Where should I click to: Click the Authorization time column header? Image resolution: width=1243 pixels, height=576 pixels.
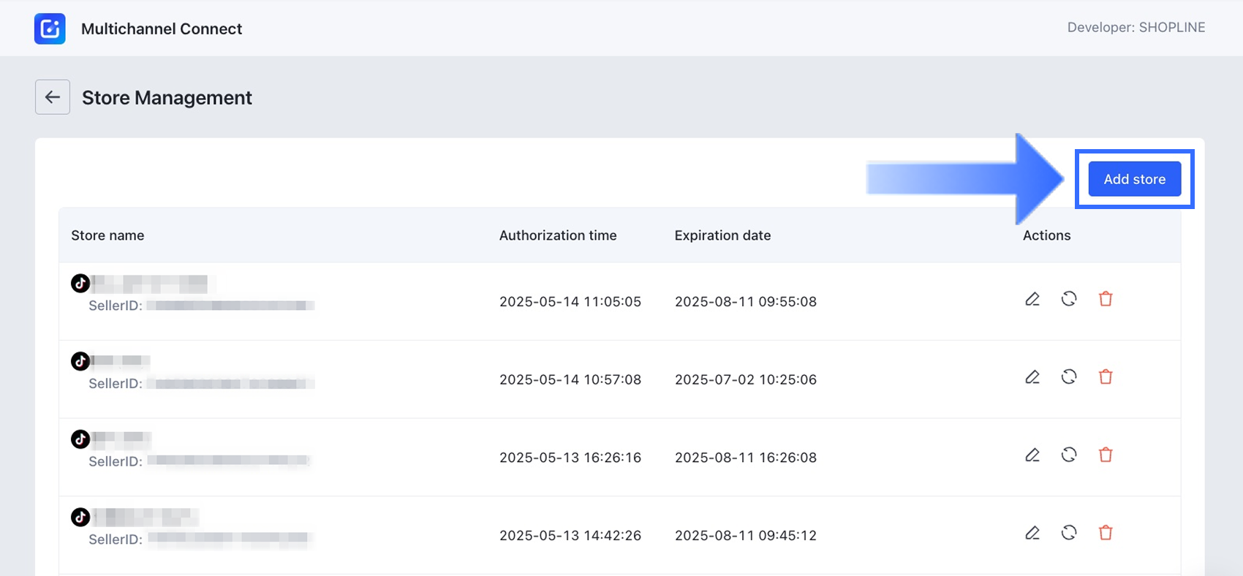(558, 235)
